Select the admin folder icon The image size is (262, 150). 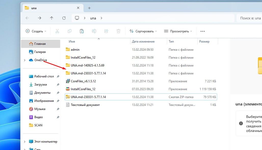point(68,49)
